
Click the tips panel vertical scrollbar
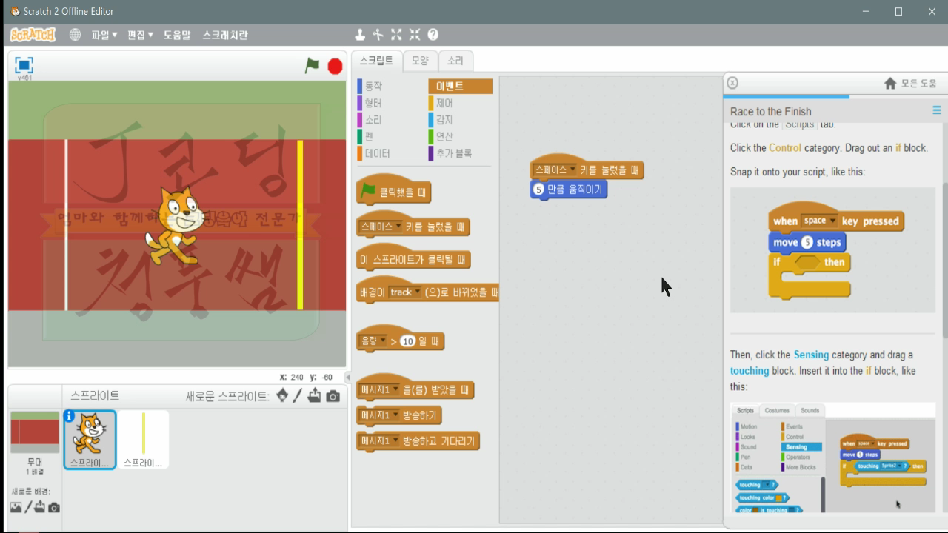944,259
